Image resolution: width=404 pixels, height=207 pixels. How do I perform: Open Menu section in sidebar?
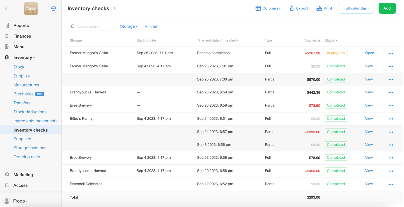coord(19,47)
